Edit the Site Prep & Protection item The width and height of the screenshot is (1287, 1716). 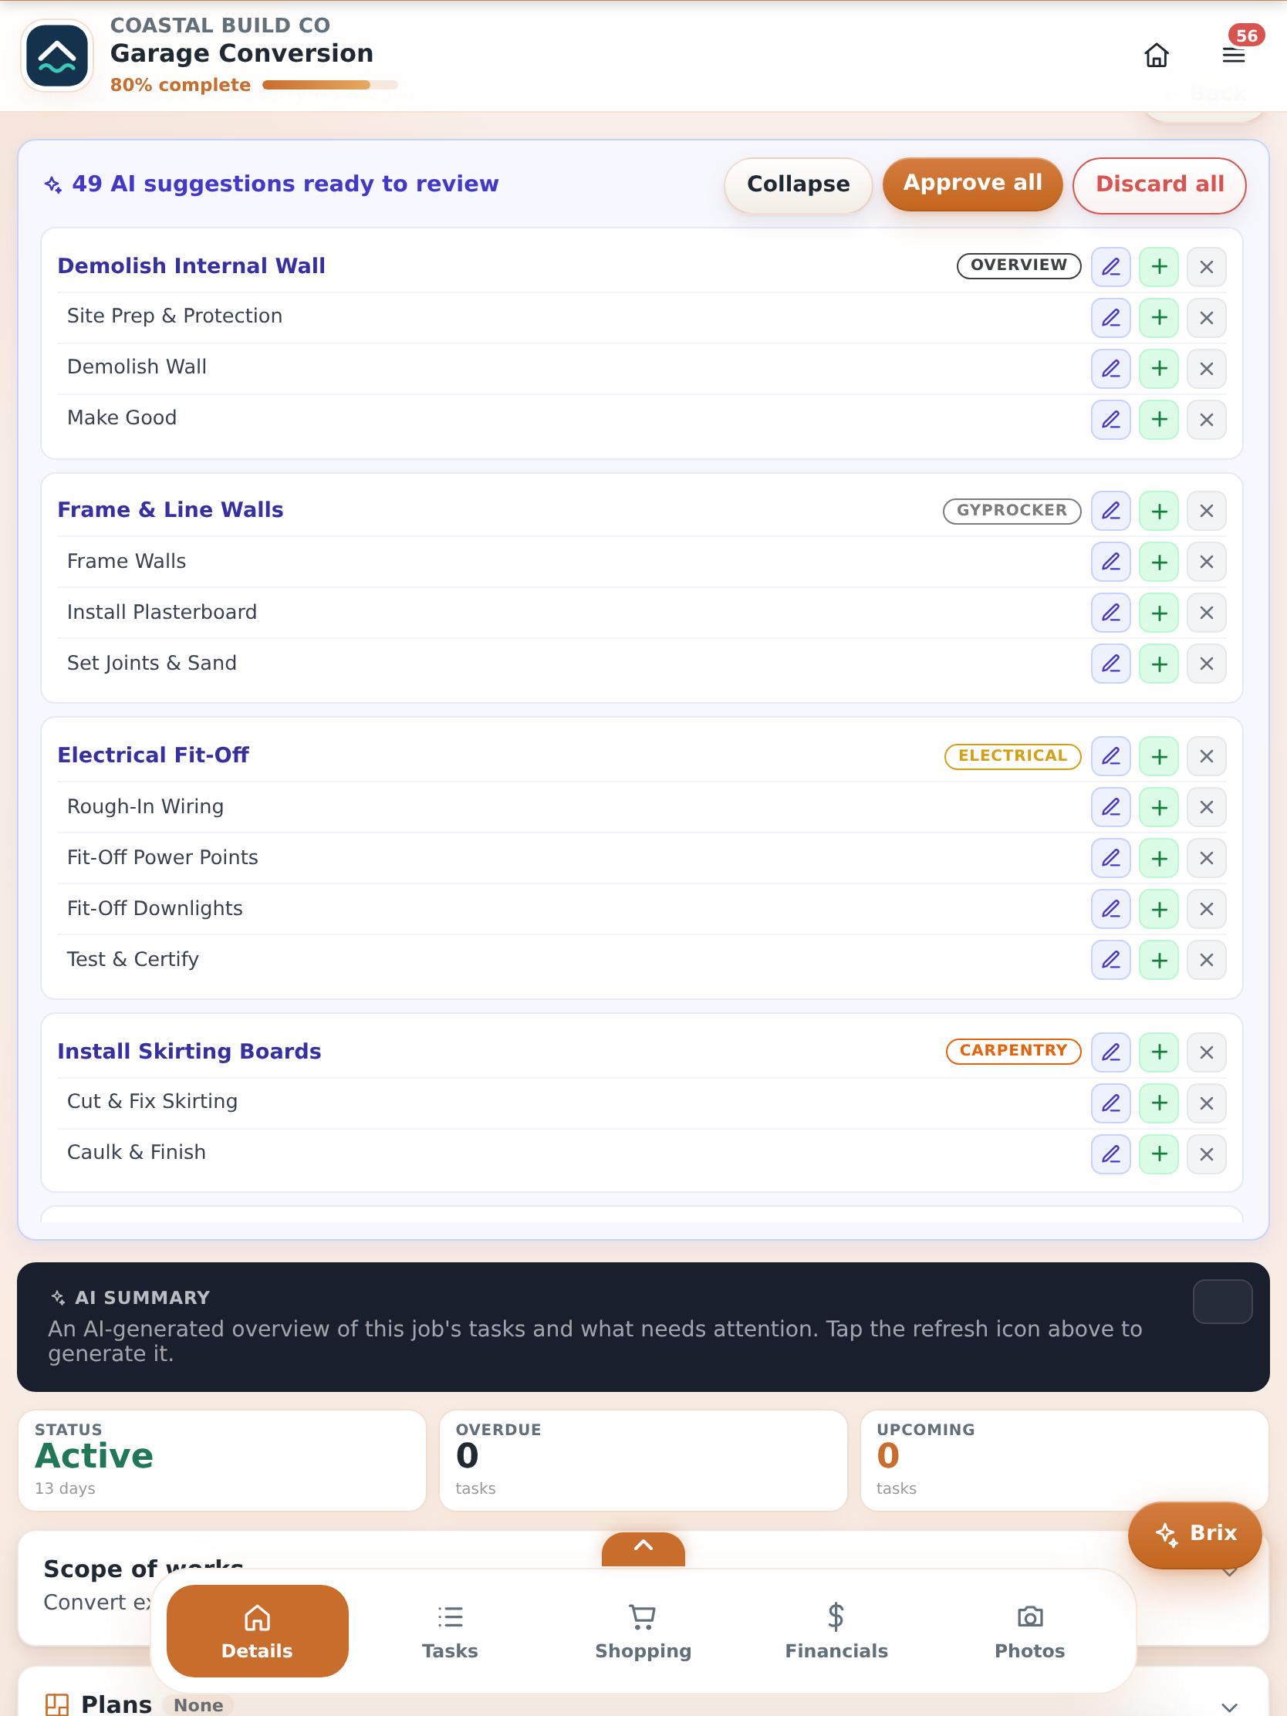[x=1111, y=318]
